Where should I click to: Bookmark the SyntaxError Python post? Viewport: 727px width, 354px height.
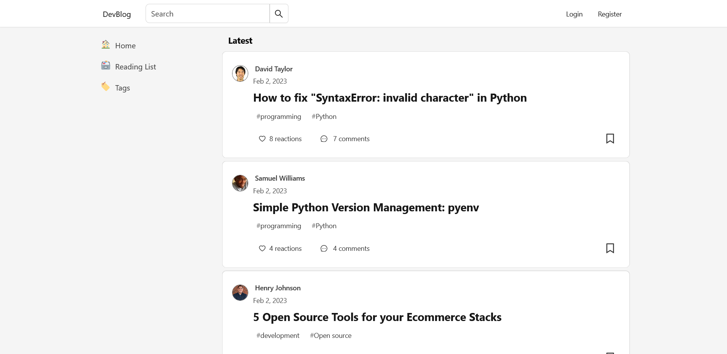coord(610,138)
